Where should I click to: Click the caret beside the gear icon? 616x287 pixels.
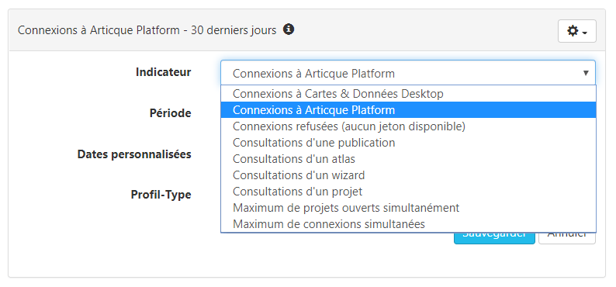pyautogui.click(x=585, y=33)
